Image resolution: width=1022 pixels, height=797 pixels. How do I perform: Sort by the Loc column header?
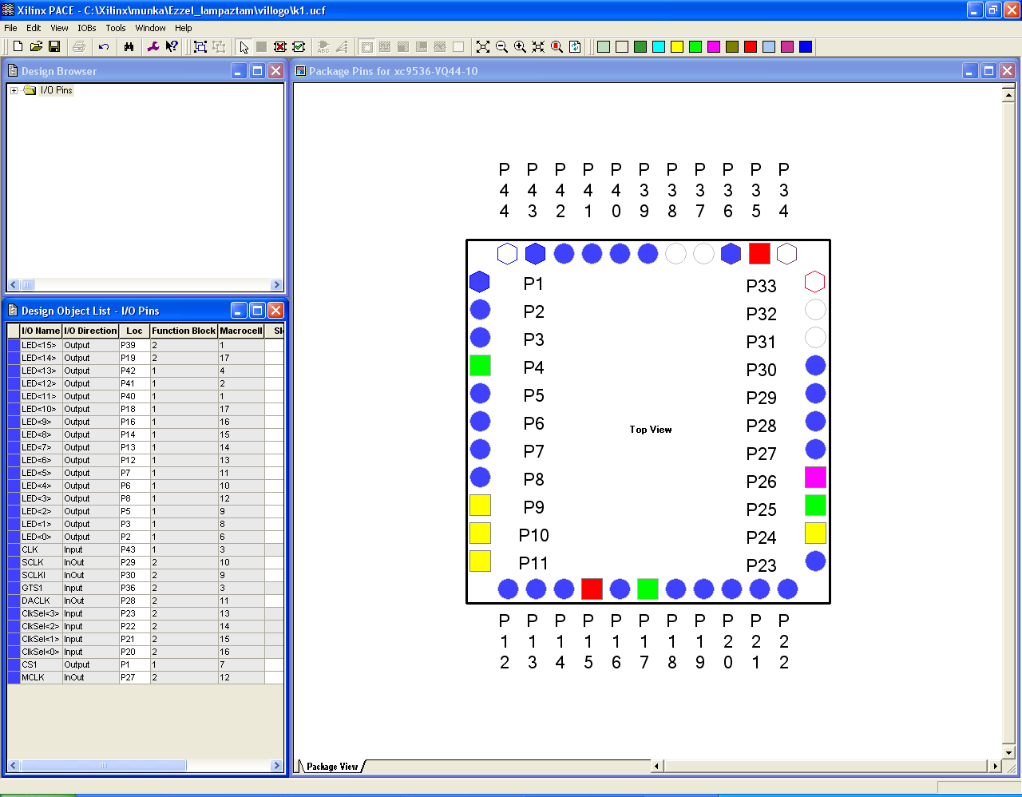(134, 331)
